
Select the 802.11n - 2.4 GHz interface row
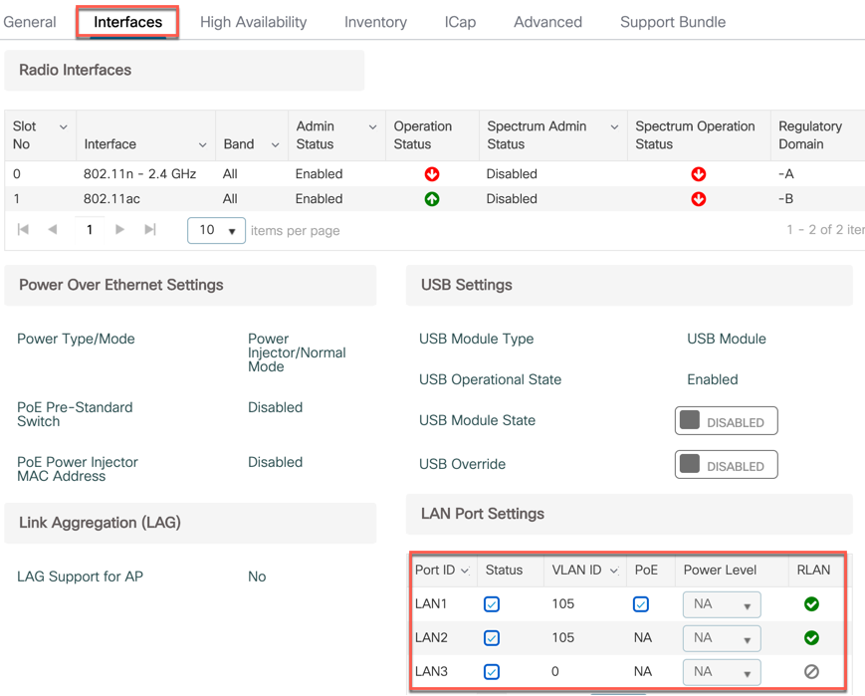435,174
